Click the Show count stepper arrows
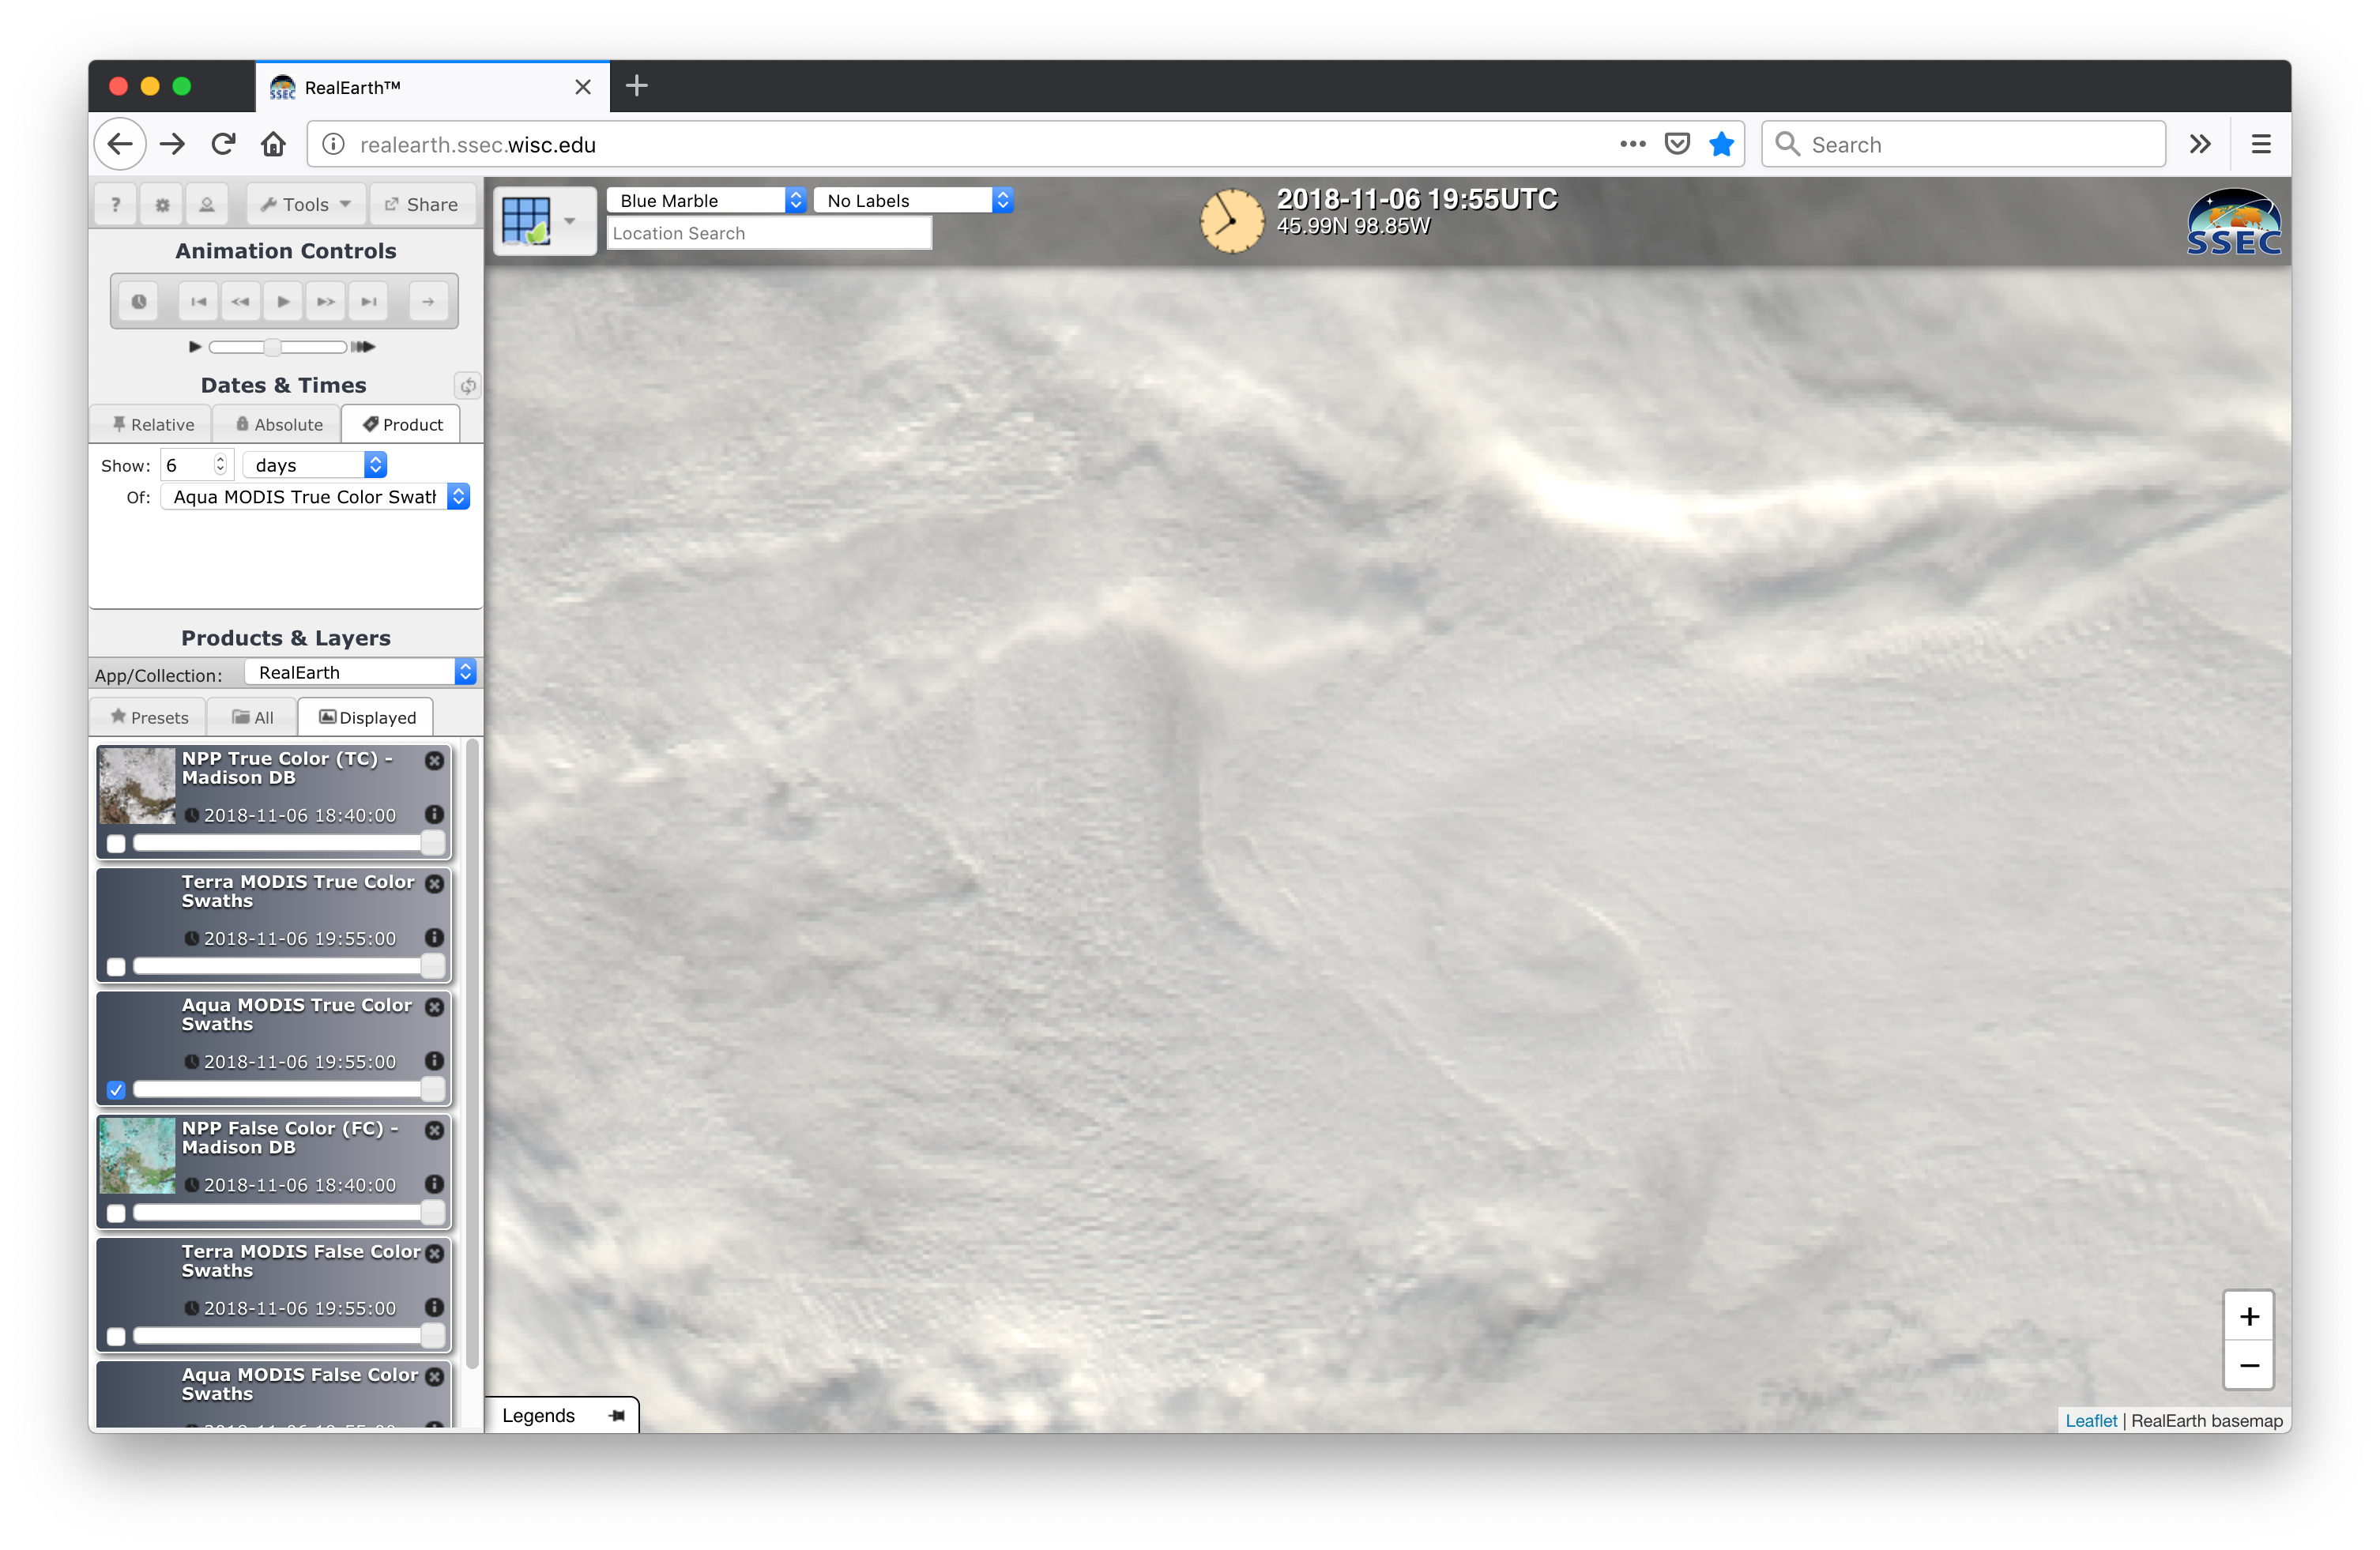2380x1550 pixels. [x=221, y=465]
